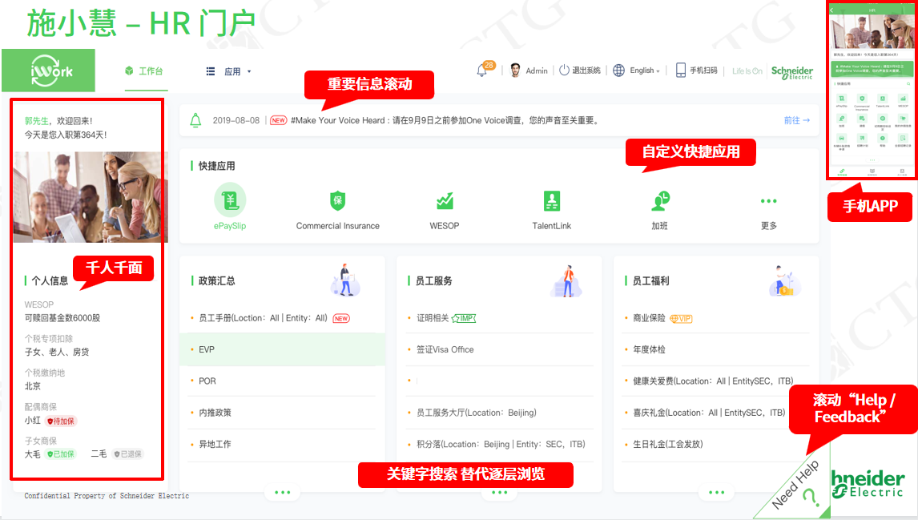Open 内推政策 item
This screenshot has width=918, height=520.
(215, 413)
